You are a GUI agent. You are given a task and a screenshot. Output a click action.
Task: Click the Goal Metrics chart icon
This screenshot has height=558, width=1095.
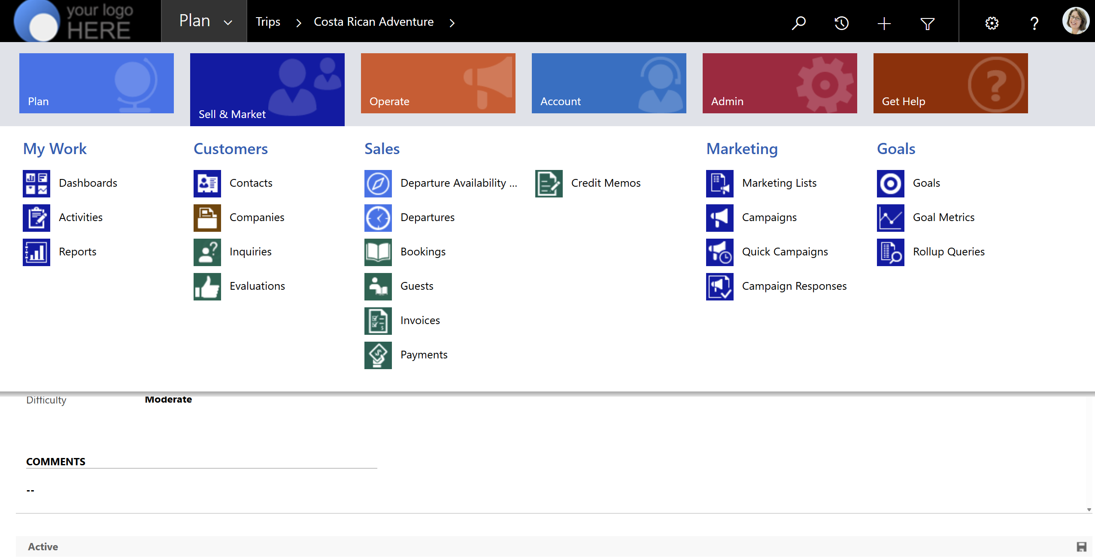pos(891,218)
